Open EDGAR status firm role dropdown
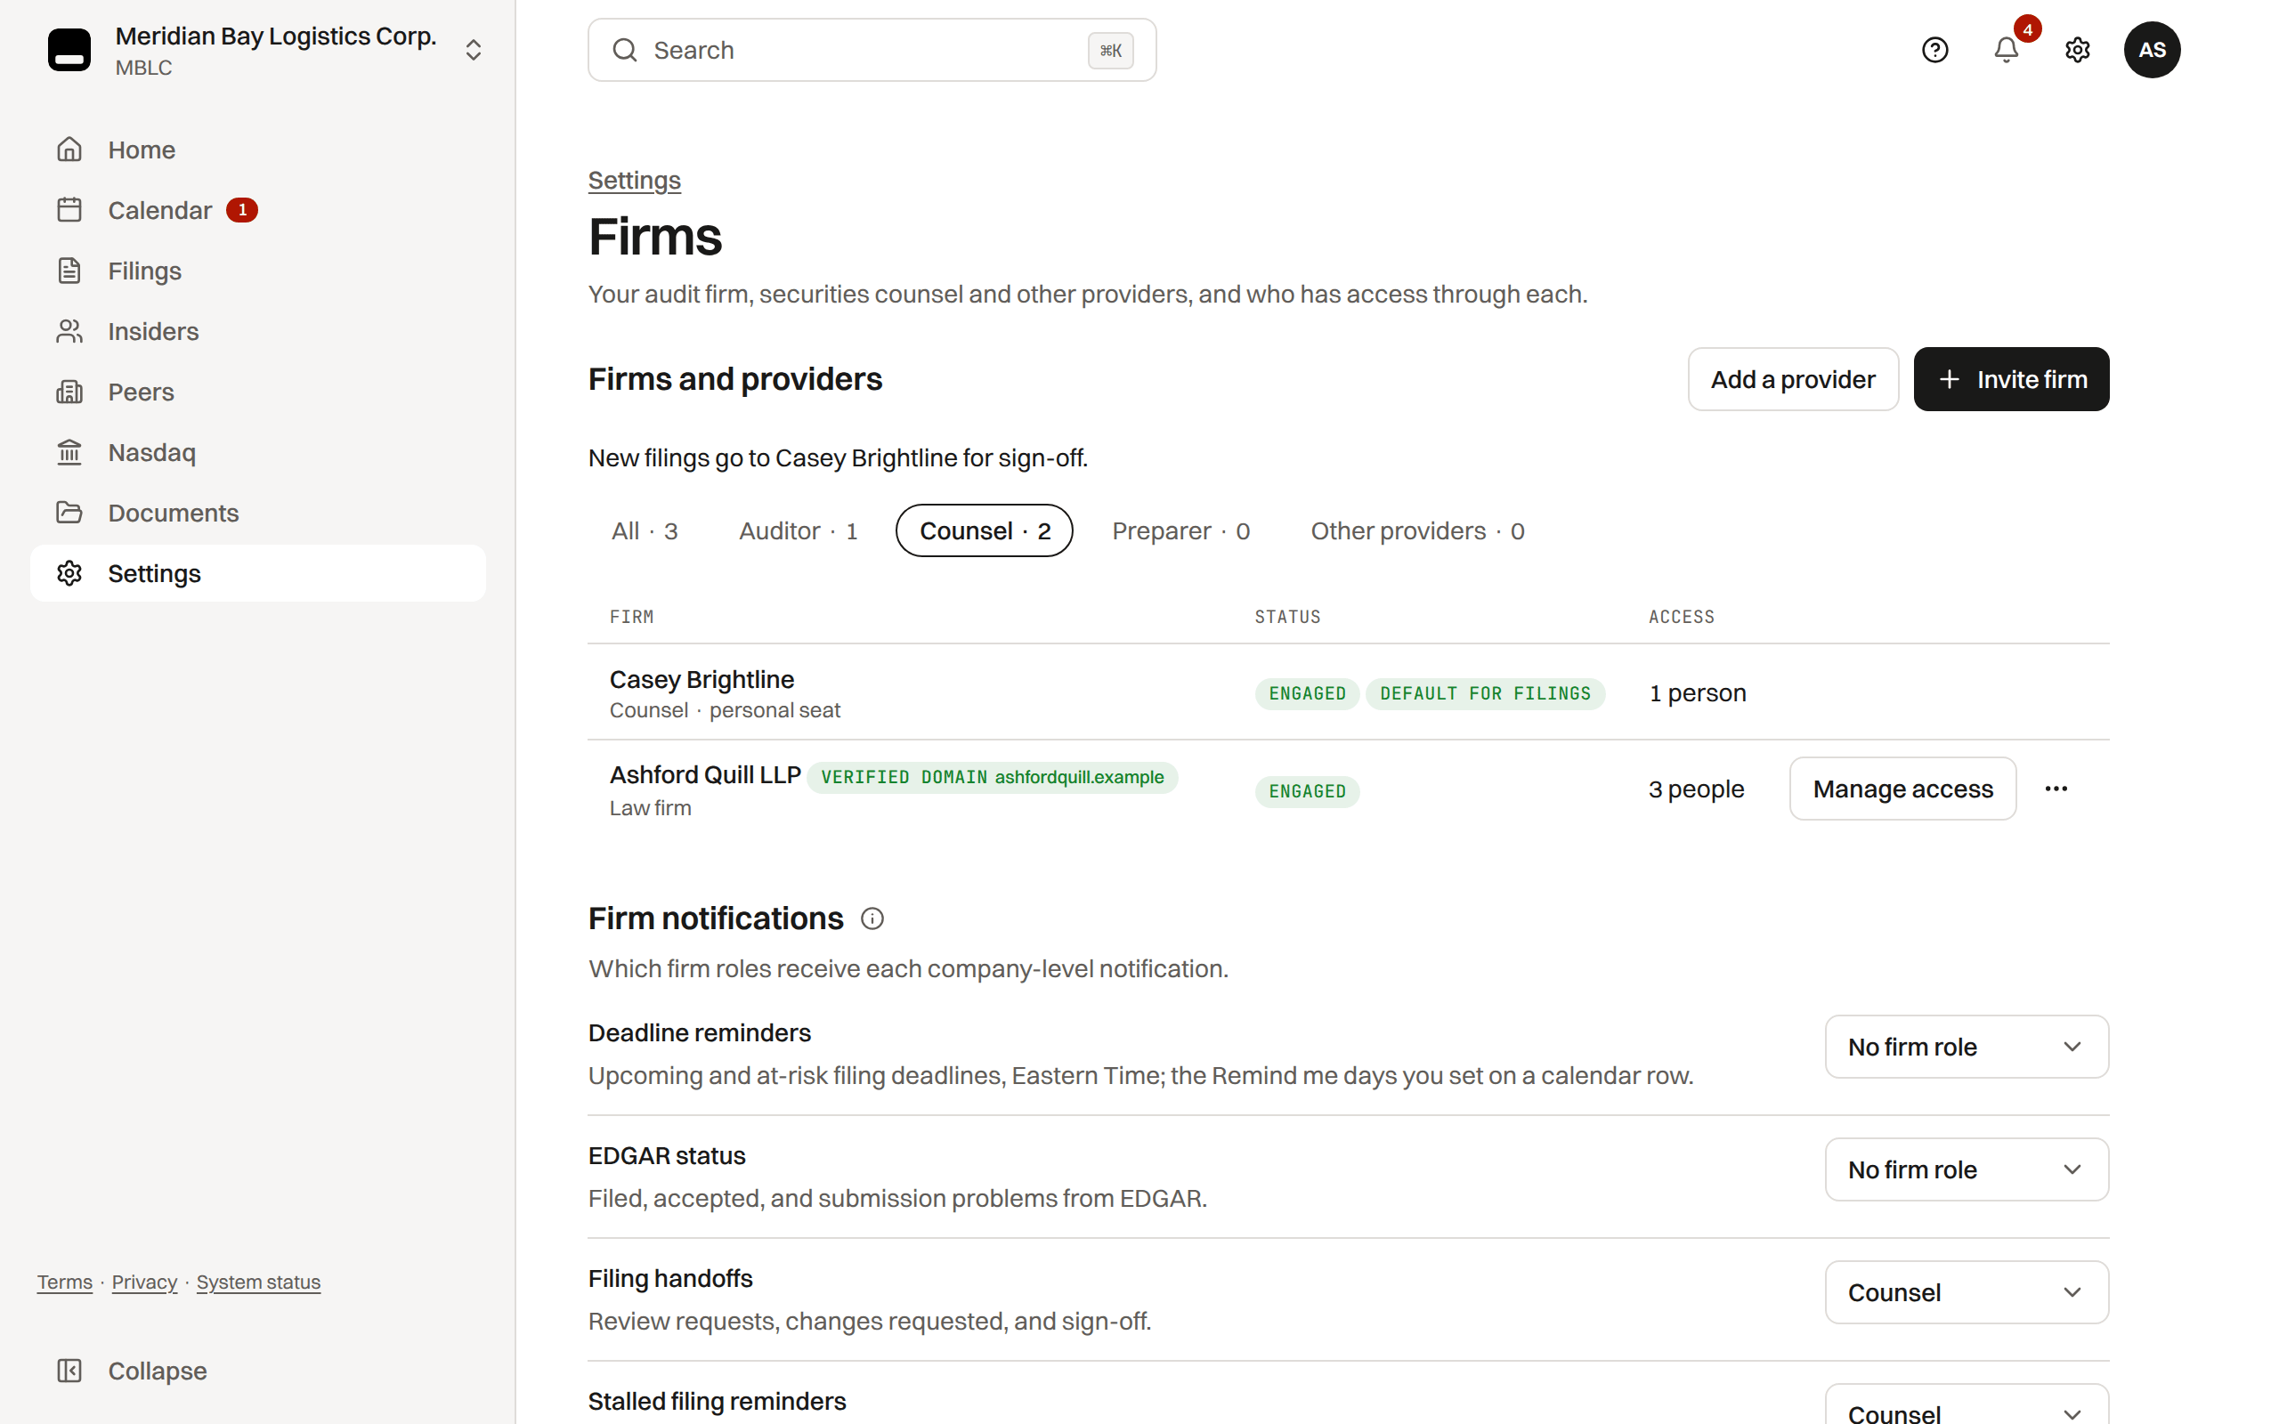The image size is (2279, 1424). coord(1967,1169)
